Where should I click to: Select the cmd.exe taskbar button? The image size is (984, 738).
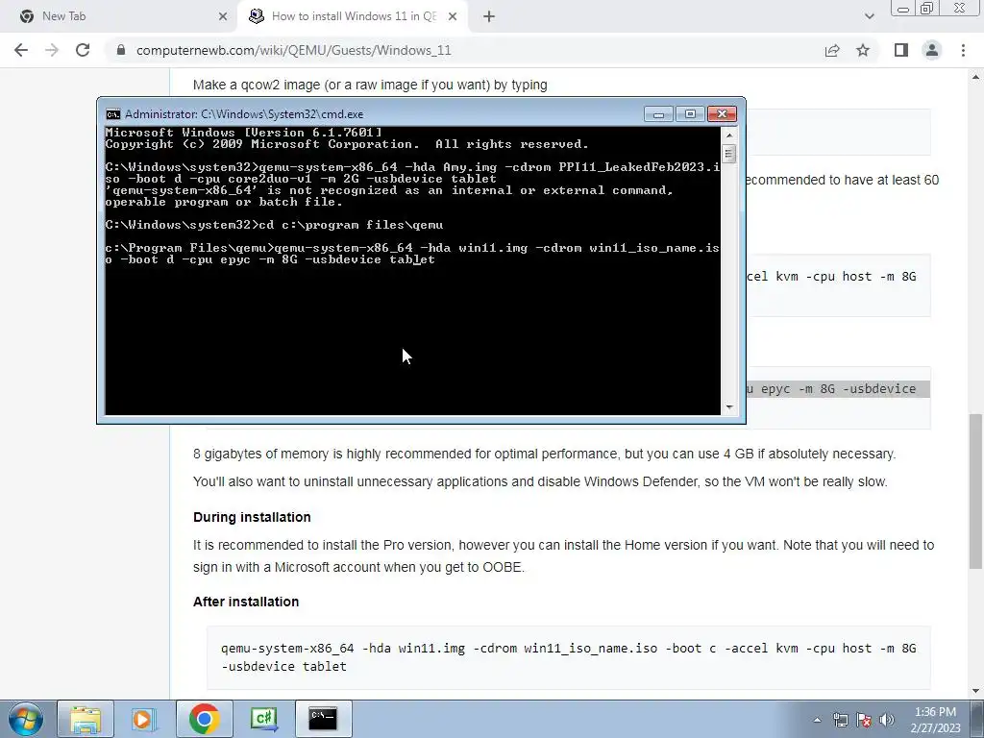pos(323,719)
